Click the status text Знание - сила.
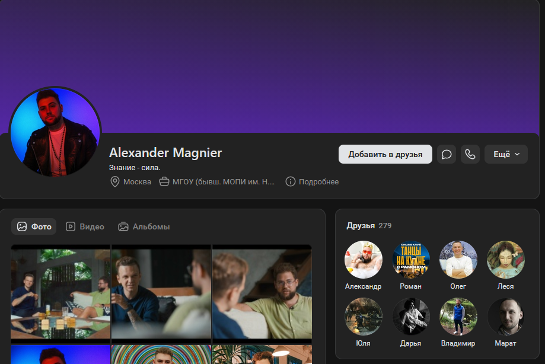Viewport: 545px width, 364px height. (x=135, y=168)
